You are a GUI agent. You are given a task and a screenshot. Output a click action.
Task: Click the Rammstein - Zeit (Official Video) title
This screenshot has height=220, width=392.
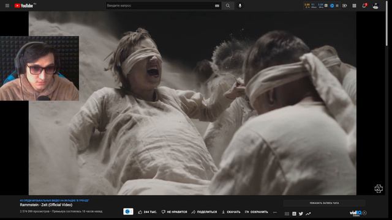pos(47,205)
